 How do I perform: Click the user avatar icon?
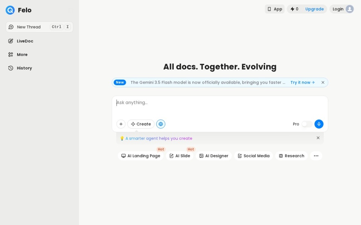point(349,9)
